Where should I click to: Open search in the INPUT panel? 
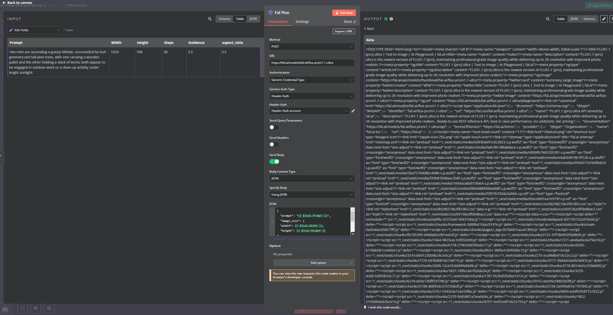pyautogui.click(x=210, y=19)
